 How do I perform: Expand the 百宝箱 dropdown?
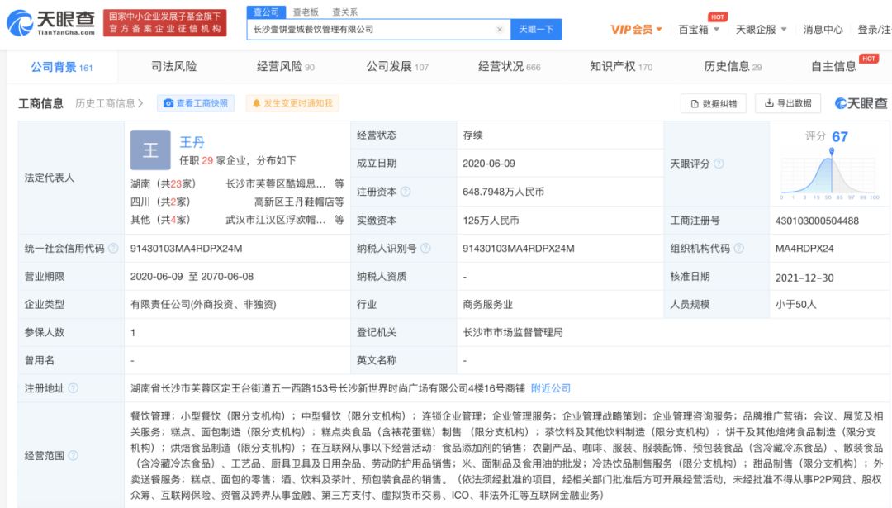tap(693, 29)
